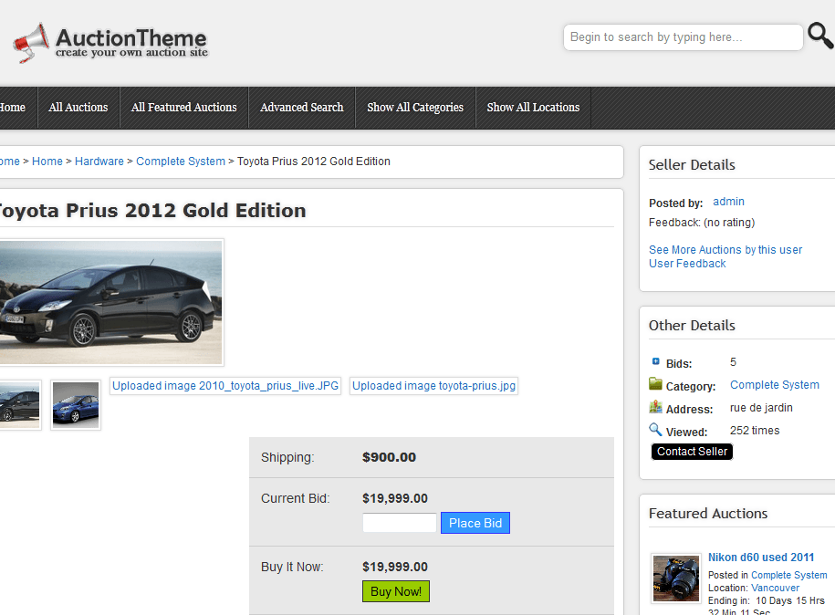This screenshot has width=835, height=615.
Task: Click the Viewed magnifier icon
Action: point(655,429)
